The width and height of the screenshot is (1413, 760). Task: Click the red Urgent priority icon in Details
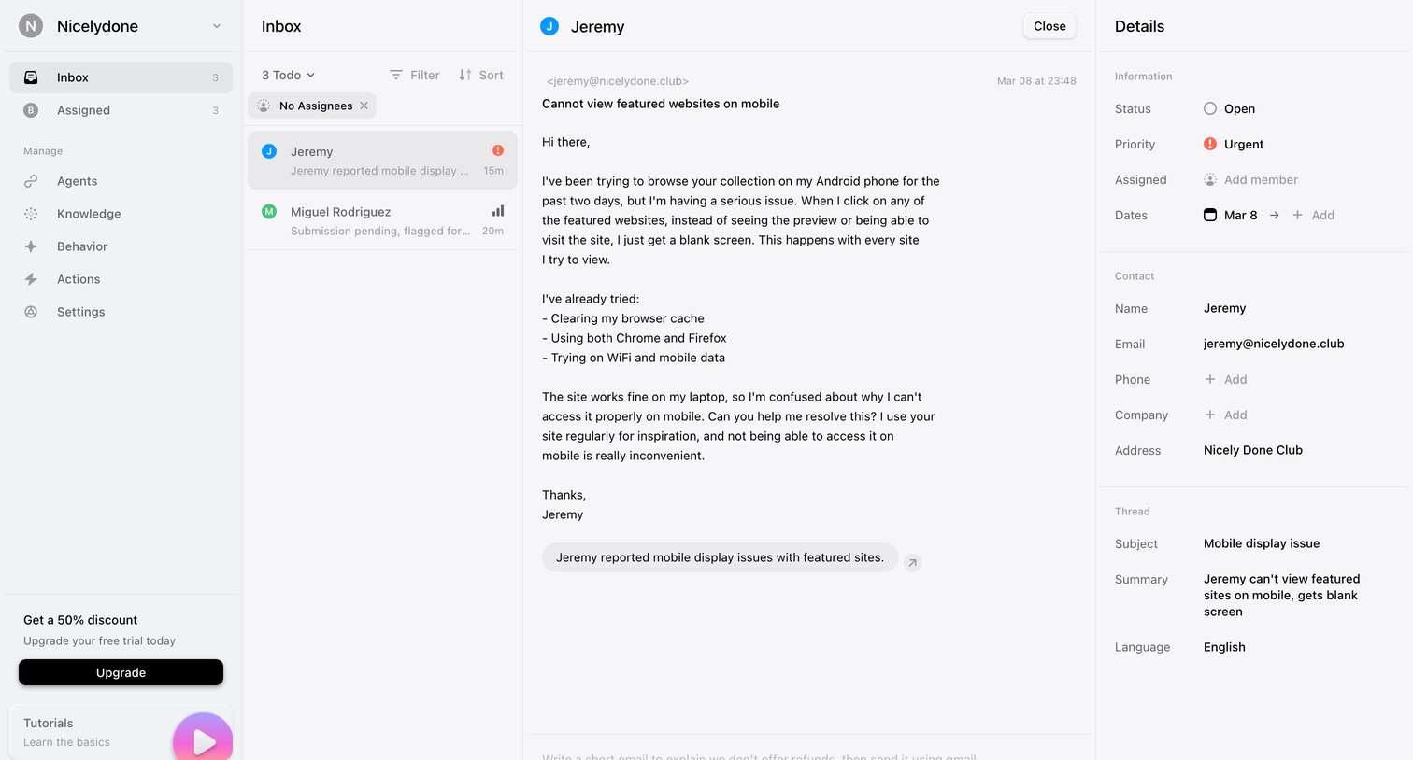pos(1210,144)
